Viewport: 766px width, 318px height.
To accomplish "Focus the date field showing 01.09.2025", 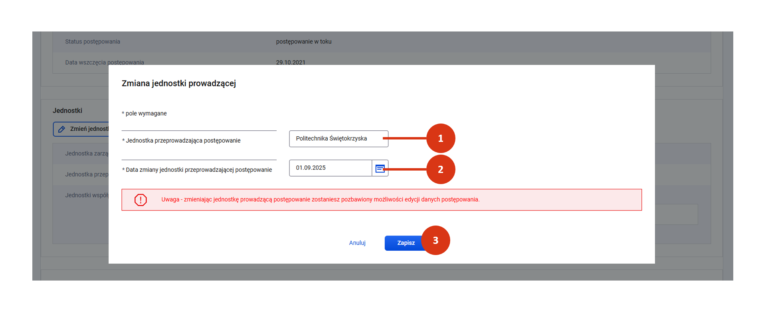I will click(330, 168).
